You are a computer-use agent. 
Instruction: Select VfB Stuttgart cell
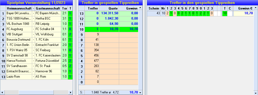(x=19, y=34)
